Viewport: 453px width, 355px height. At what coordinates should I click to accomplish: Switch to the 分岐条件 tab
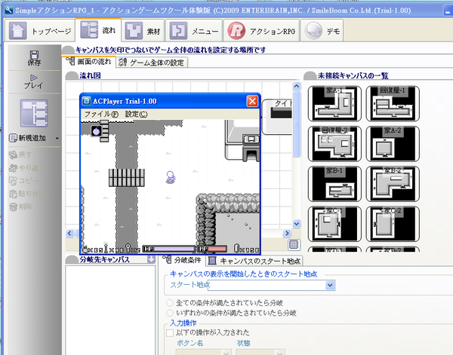[x=182, y=260]
